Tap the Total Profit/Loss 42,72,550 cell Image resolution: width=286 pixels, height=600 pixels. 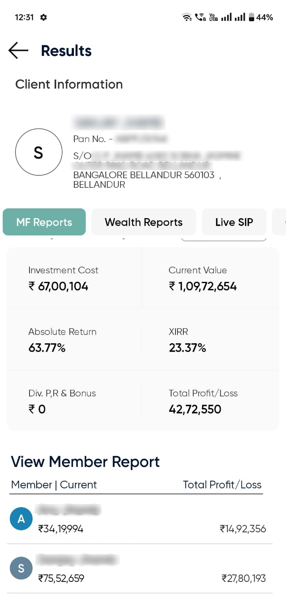click(x=210, y=401)
